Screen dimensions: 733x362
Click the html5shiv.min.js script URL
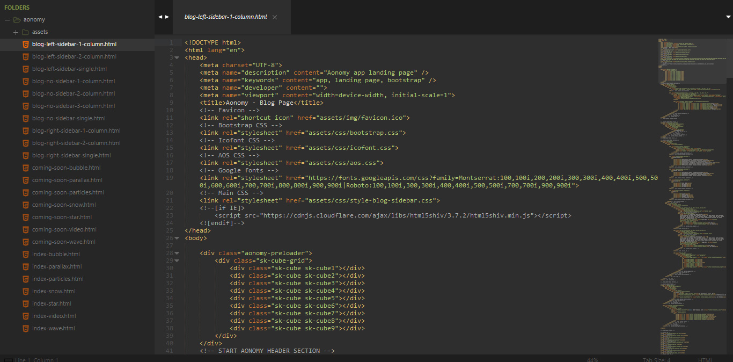tap(398, 215)
